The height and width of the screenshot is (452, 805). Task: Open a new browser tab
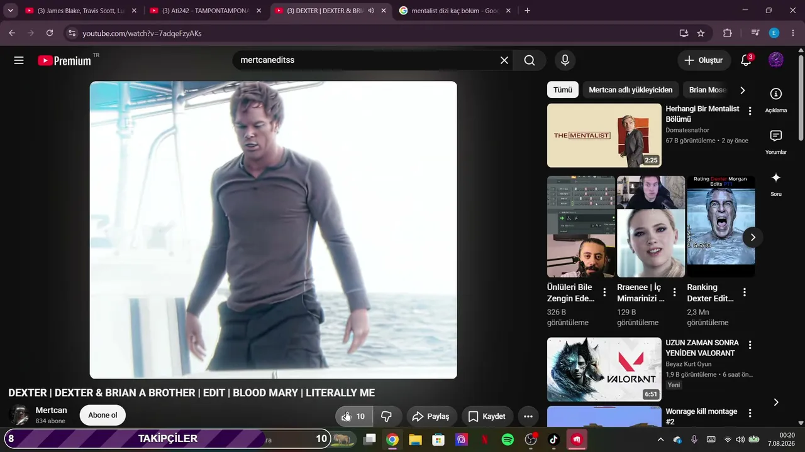point(527,11)
